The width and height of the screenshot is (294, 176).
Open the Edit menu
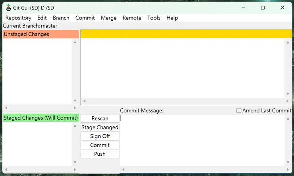42,18
